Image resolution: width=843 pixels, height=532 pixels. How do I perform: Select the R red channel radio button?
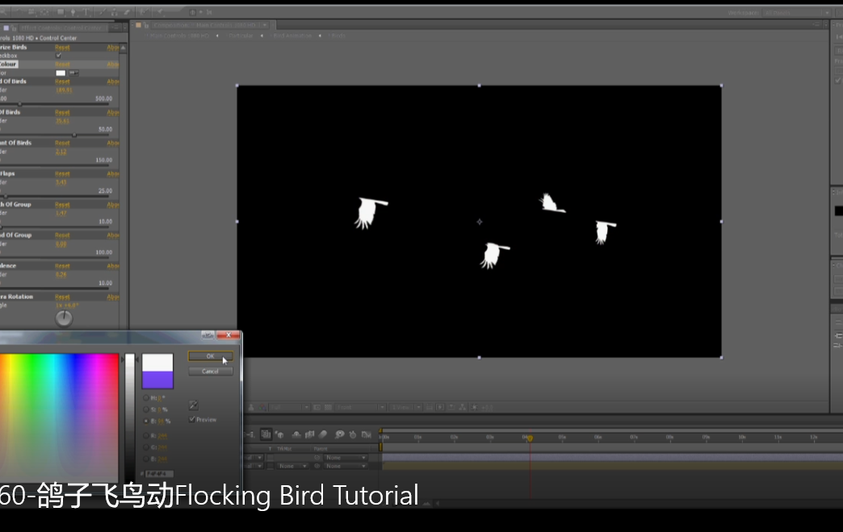tap(145, 435)
